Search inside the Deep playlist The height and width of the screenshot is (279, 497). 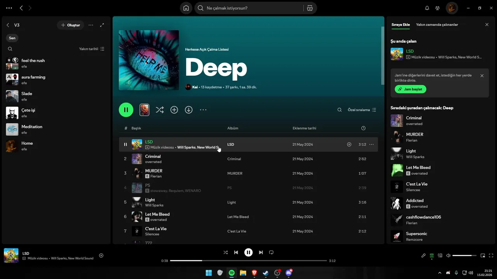pos(339,110)
